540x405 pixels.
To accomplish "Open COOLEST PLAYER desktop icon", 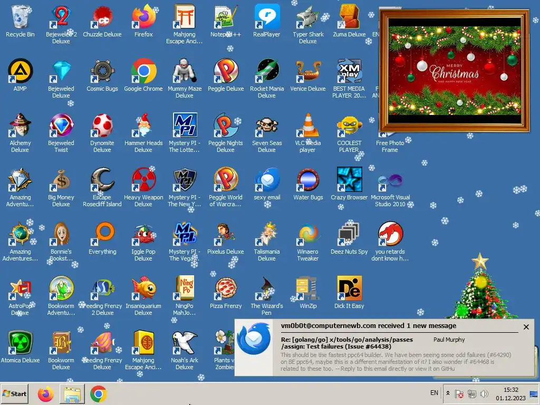I will [x=349, y=132].
